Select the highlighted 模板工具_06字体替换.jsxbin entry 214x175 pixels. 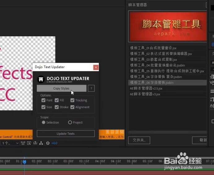pyautogui.click(x=167, y=83)
